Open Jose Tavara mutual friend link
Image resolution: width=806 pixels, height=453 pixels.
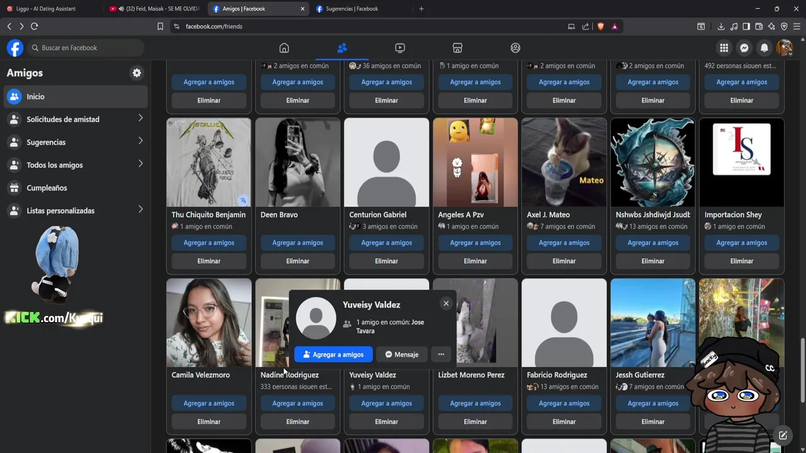coord(390,327)
